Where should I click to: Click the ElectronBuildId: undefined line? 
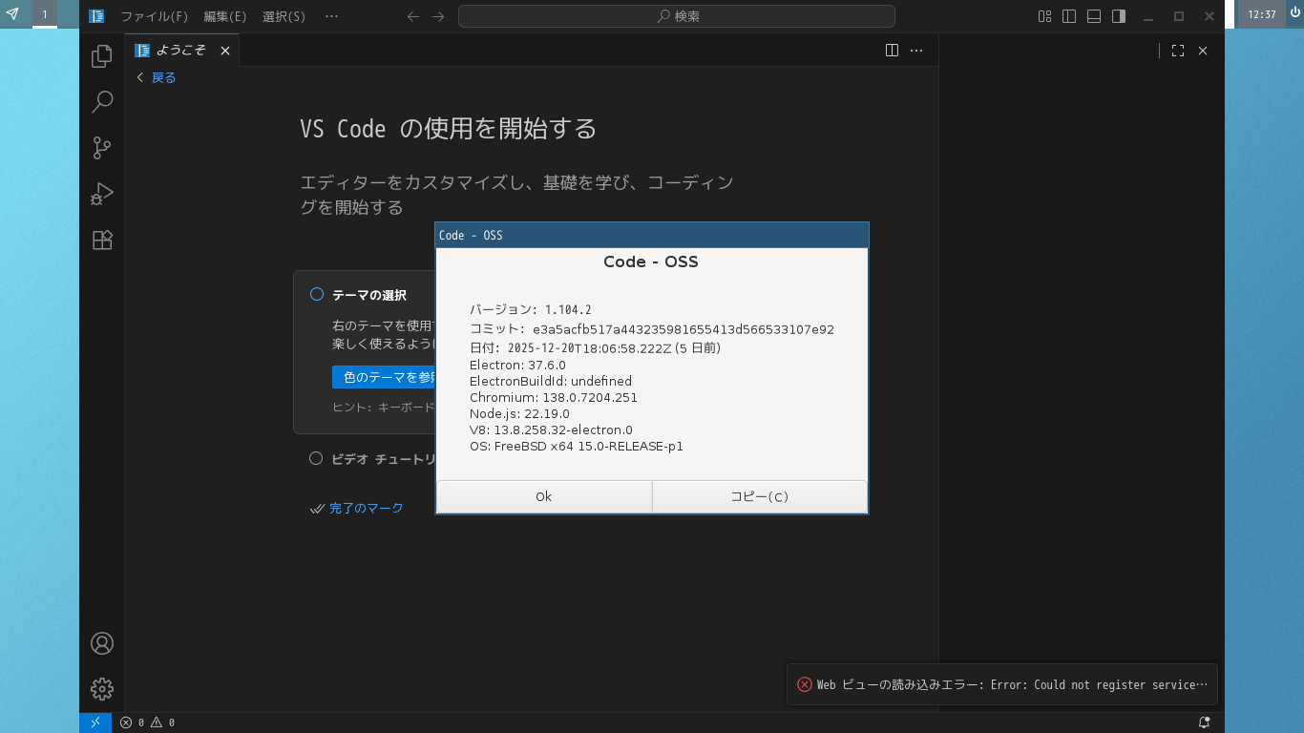550,381
